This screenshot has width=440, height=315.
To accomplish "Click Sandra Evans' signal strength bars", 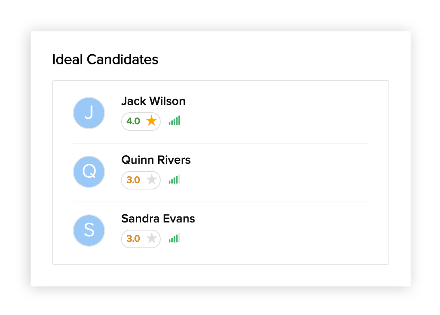I will [x=174, y=238].
